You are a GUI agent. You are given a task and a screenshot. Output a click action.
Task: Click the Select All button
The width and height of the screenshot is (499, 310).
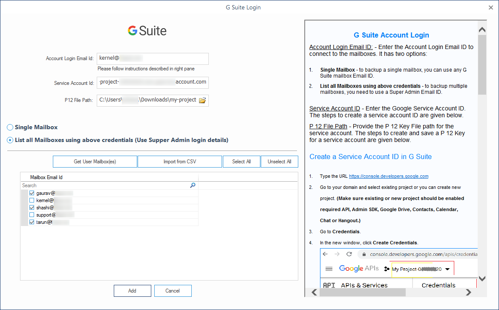tap(242, 162)
